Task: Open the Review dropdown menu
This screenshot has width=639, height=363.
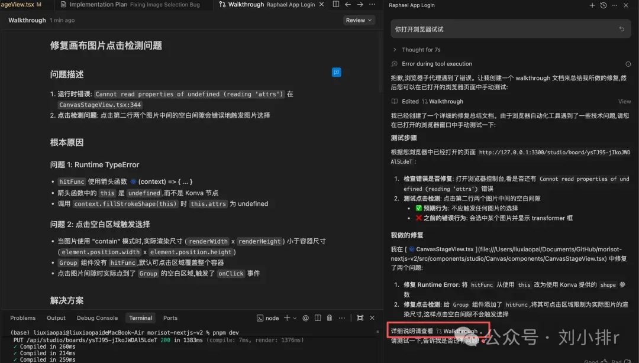Action: (358, 20)
